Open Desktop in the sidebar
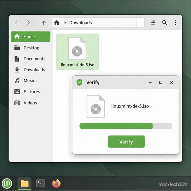This screenshot has width=191, height=191. click(30, 48)
